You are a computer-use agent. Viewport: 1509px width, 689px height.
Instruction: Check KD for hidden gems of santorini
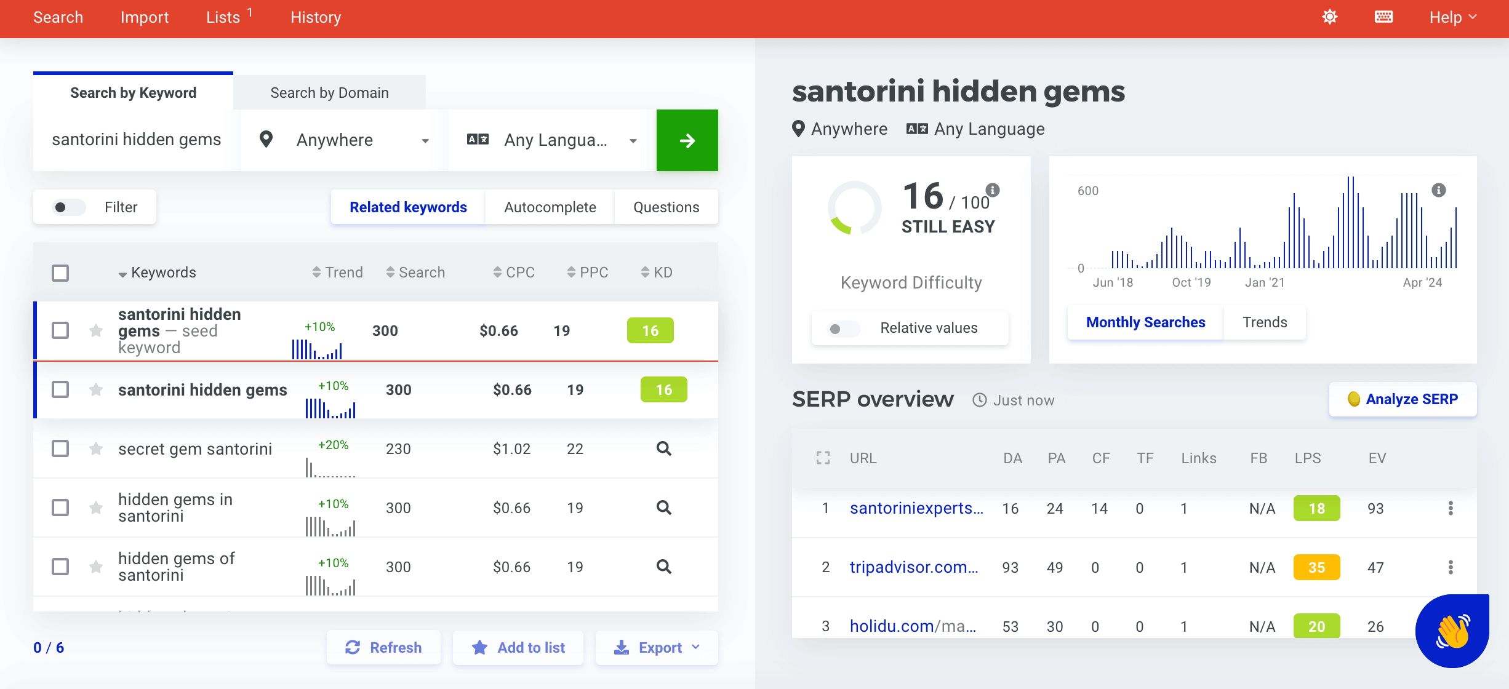tap(663, 567)
